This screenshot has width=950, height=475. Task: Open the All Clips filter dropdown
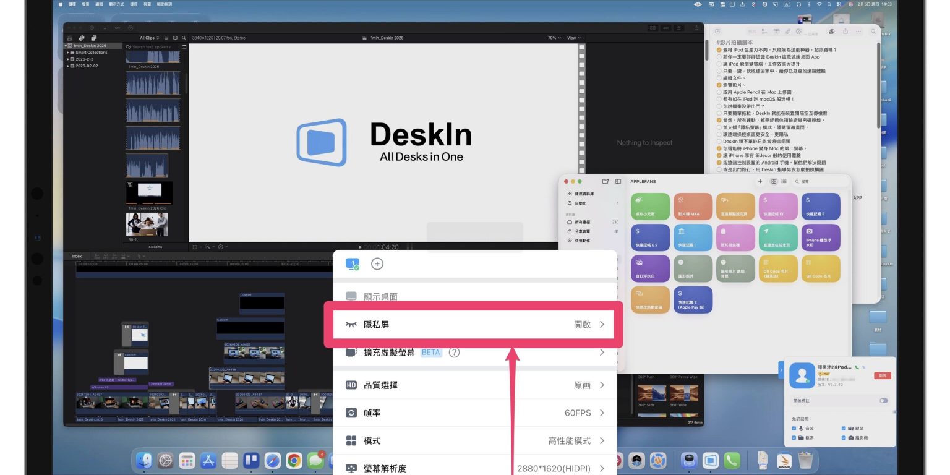coord(149,38)
